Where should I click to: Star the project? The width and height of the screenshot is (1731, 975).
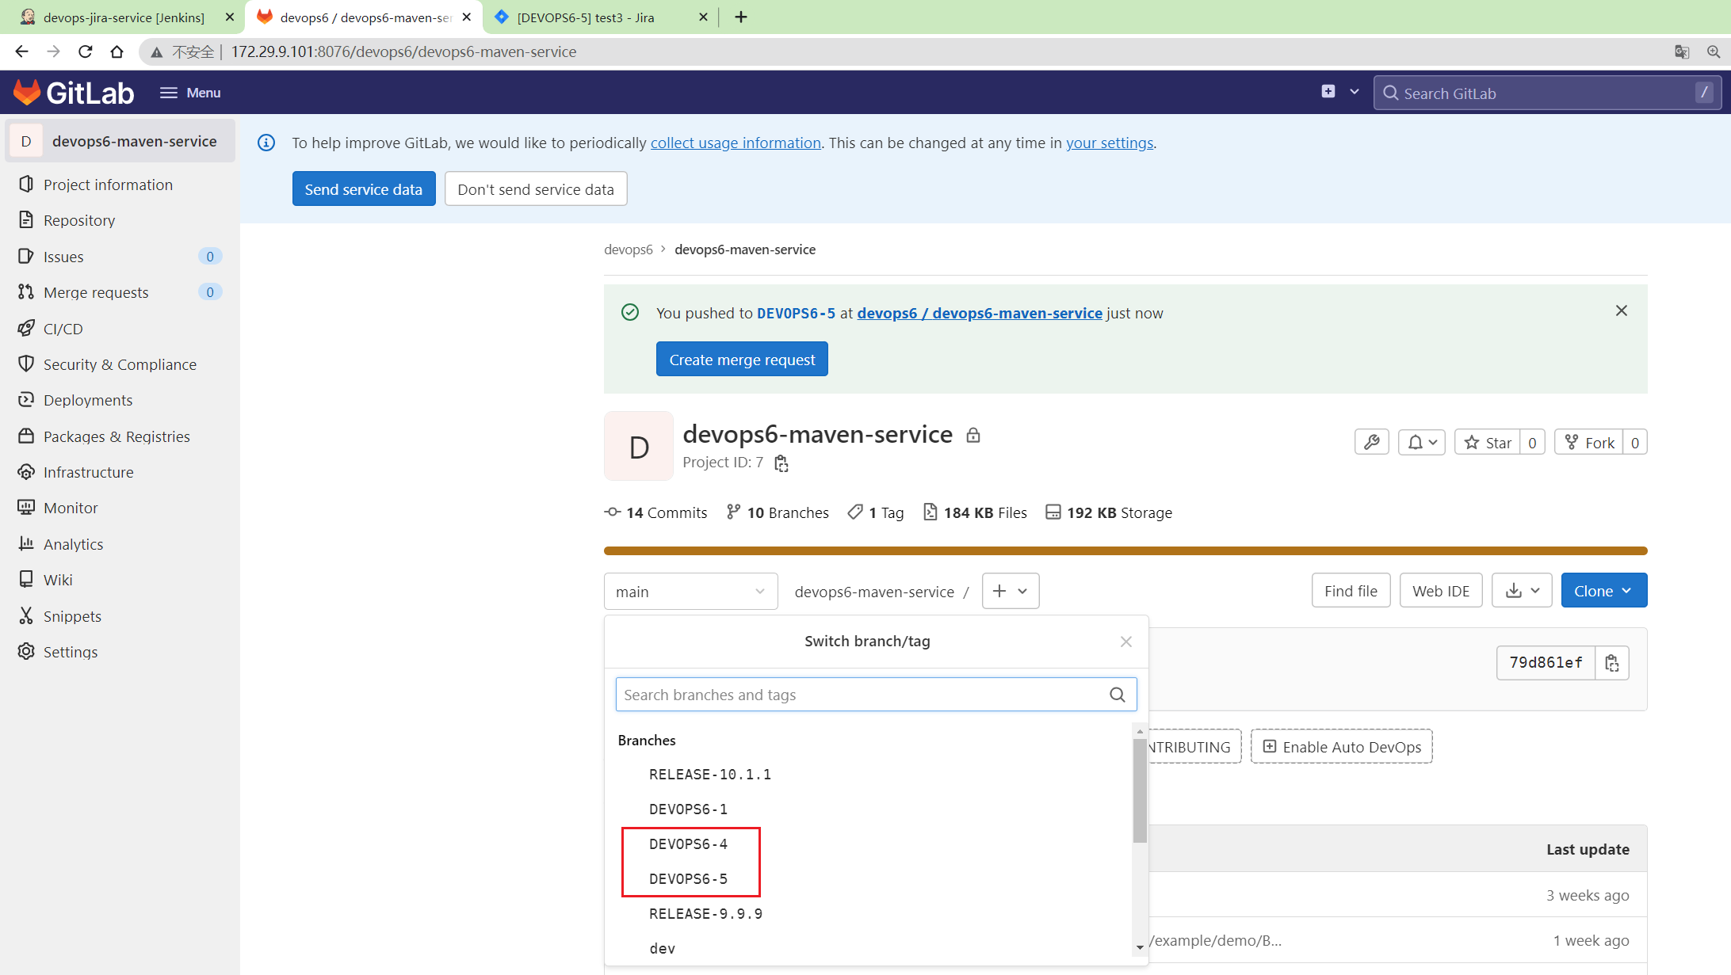[x=1488, y=442]
